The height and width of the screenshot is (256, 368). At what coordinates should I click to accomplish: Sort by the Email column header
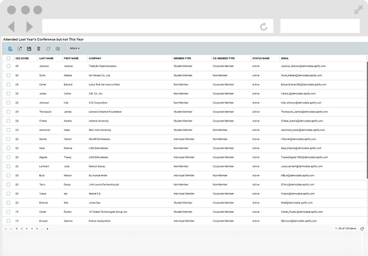[x=285, y=58]
